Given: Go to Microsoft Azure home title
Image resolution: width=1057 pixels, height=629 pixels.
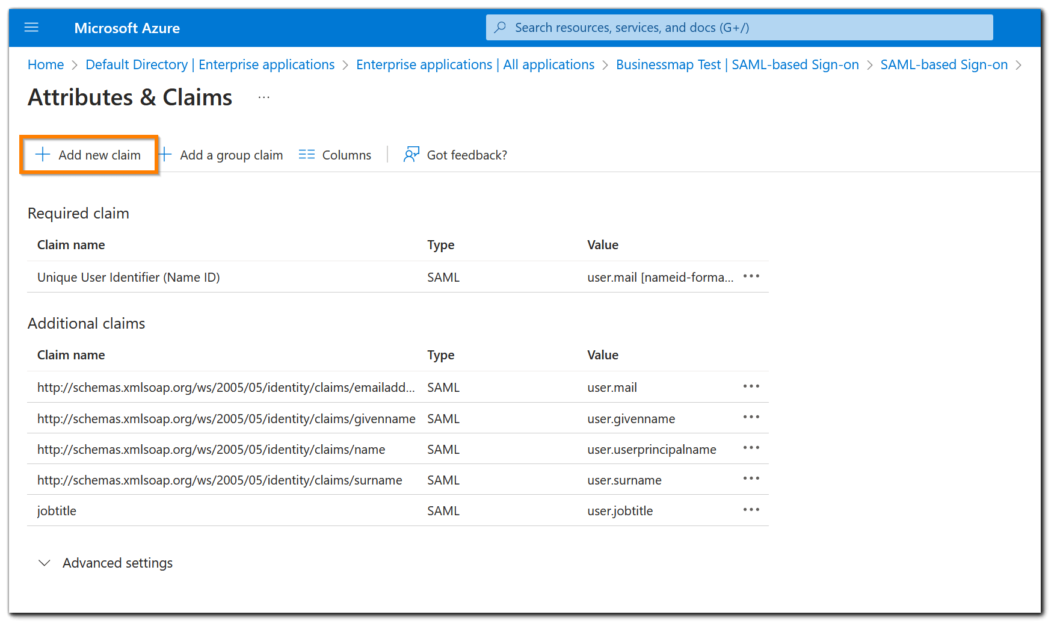Looking at the screenshot, I should 127,28.
